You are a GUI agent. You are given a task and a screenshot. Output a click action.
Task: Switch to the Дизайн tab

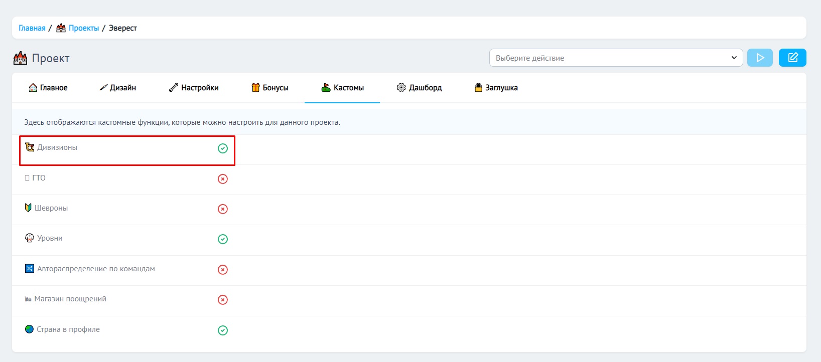tap(118, 88)
